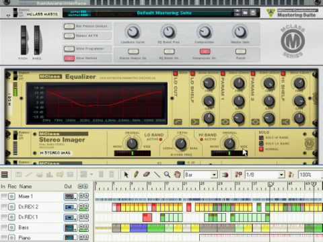
Task: Click the HI SHELF filter shape icon
Action: point(285,122)
